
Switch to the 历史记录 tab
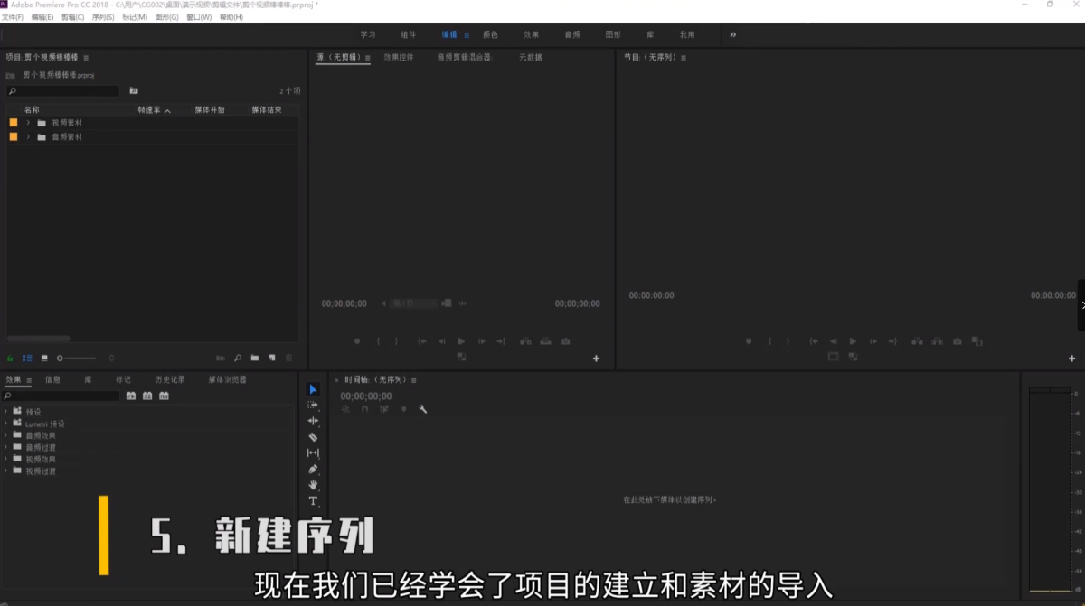(x=169, y=380)
